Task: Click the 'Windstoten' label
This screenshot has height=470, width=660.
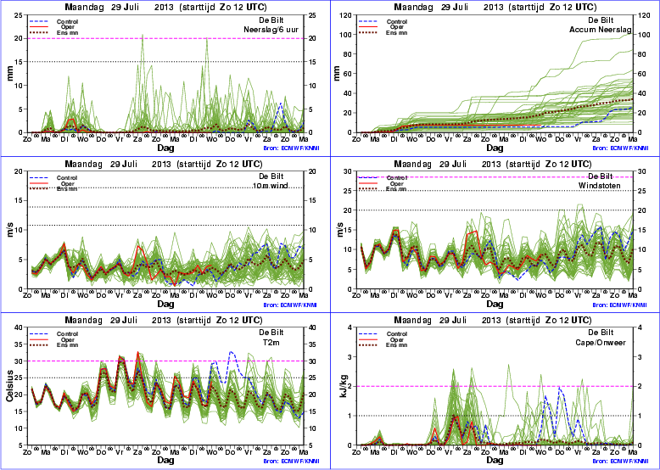Action: pyautogui.click(x=599, y=186)
